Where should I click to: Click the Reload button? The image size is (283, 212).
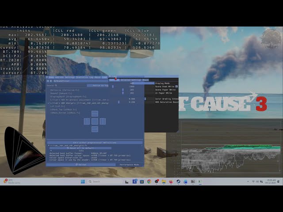tap(81, 165)
